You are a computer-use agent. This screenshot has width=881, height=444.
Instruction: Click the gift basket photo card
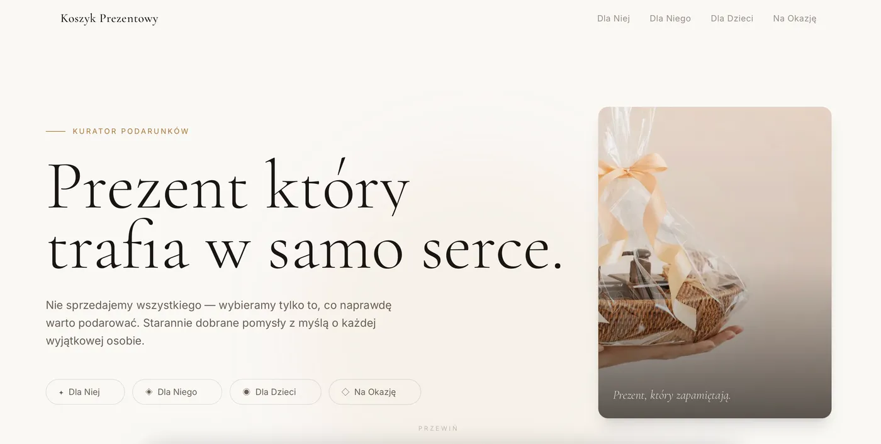point(715,262)
